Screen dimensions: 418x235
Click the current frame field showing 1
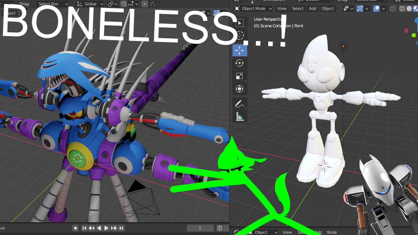200,228
